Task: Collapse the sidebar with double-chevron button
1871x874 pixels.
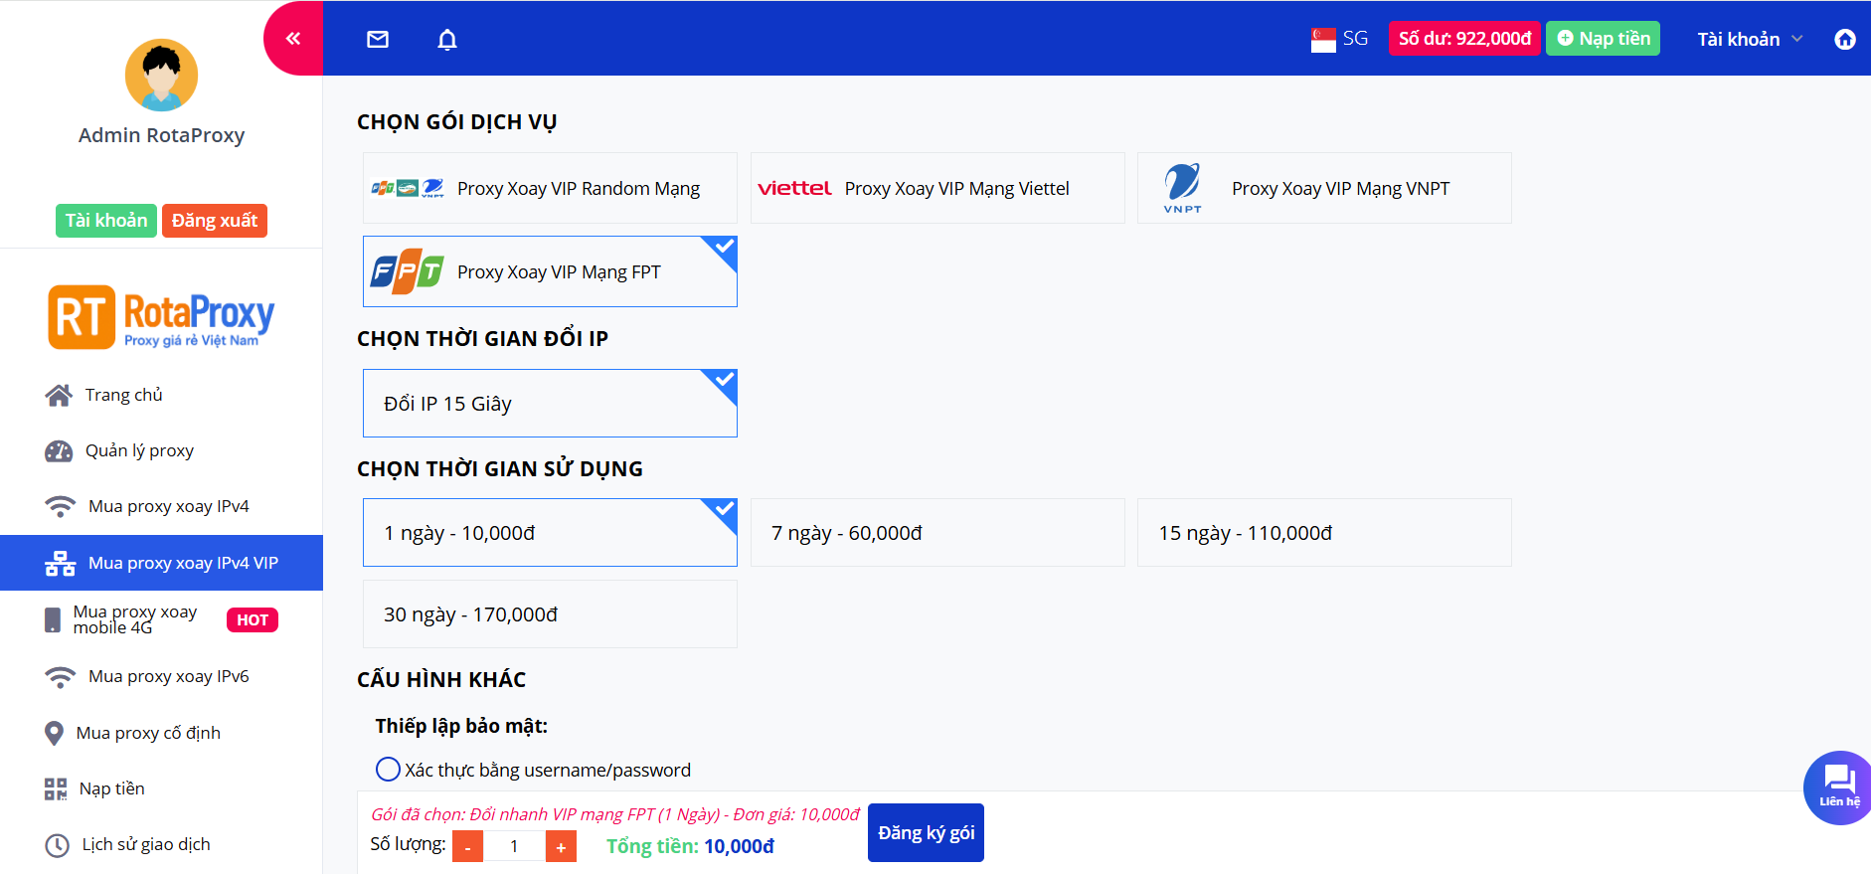Action: pyautogui.click(x=293, y=39)
